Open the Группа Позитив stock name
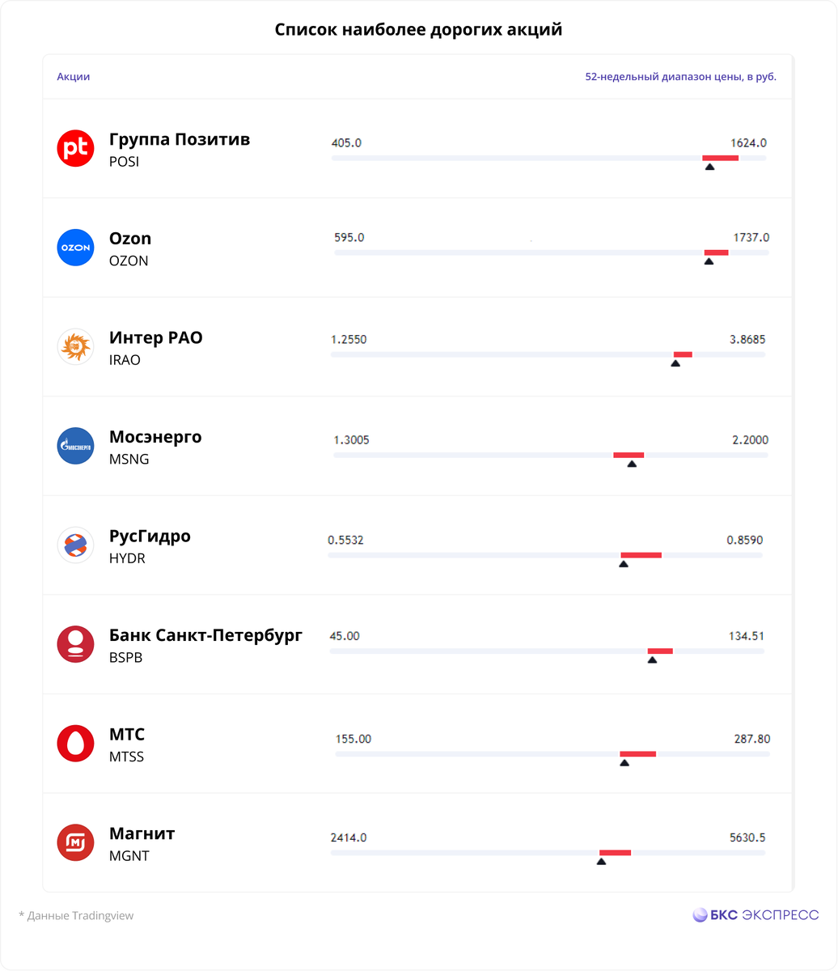The width and height of the screenshot is (838, 971). (x=180, y=139)
